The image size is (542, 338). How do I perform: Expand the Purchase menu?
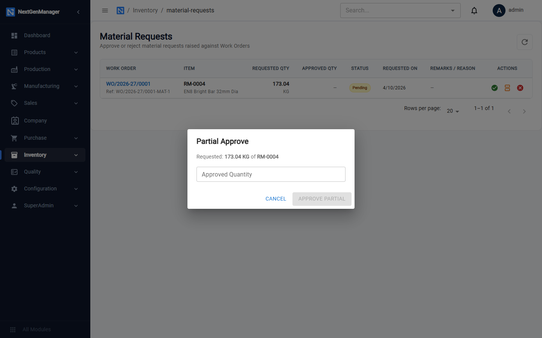click(x=45, y=138)
